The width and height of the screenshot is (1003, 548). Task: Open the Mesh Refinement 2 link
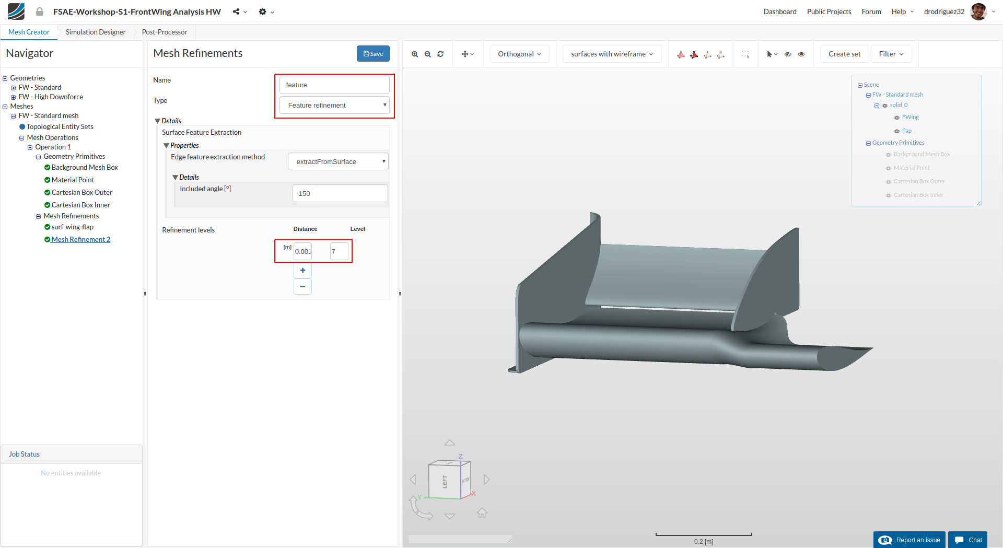point(81,240)
